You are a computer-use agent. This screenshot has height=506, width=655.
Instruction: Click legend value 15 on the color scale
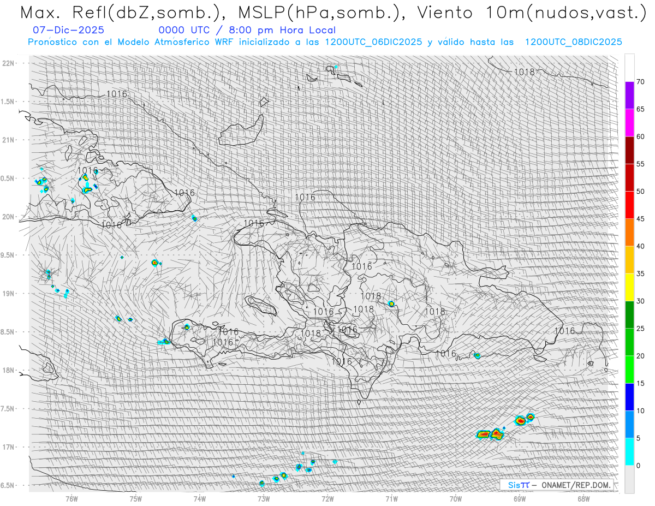[x=641, y=383]
